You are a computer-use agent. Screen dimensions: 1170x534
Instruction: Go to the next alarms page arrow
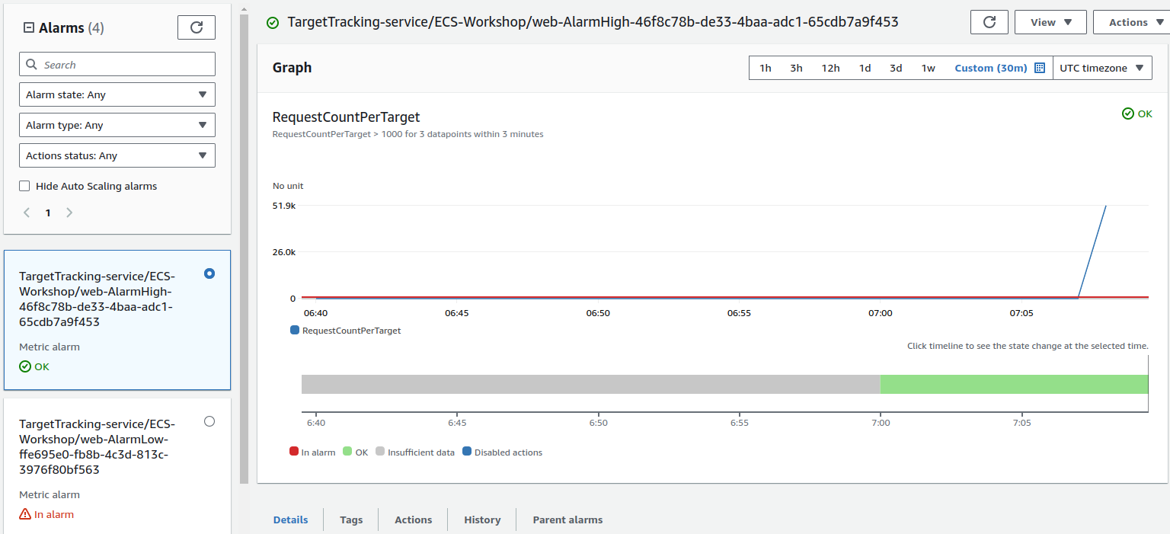click(x=69, y=213)
